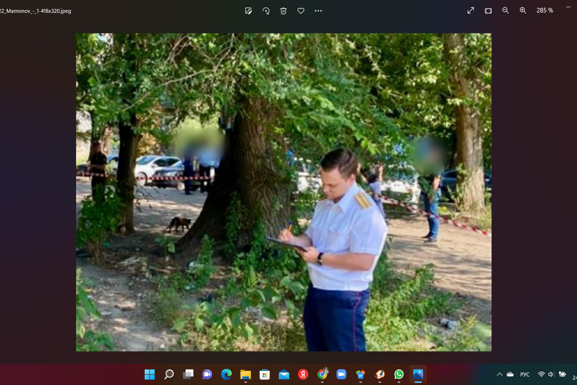The width and height of the screenshot is (577, 385).
Task: Open the Windows Start menu
Action: click(150, 374)
